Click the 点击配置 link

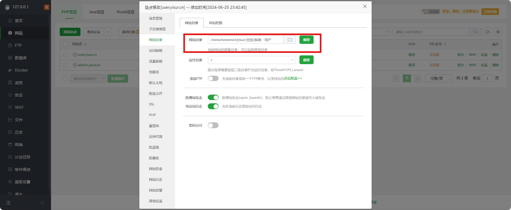(293, 79)
